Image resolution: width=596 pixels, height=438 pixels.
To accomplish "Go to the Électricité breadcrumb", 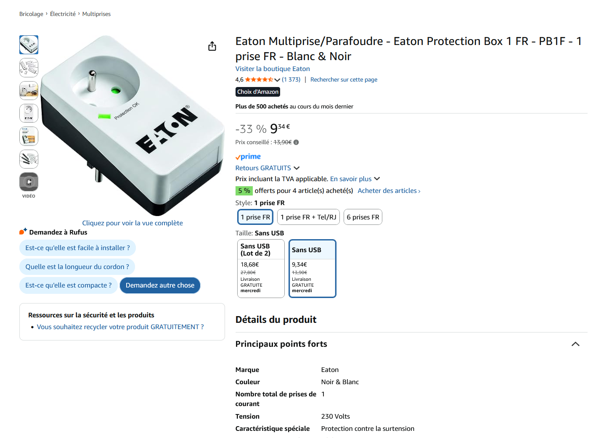I will 63,14.
